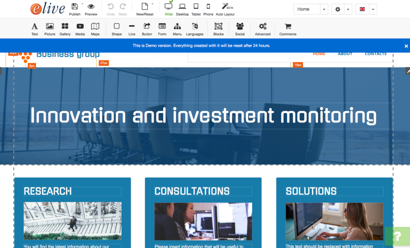Open the Preview eye icon

[91, 6]
